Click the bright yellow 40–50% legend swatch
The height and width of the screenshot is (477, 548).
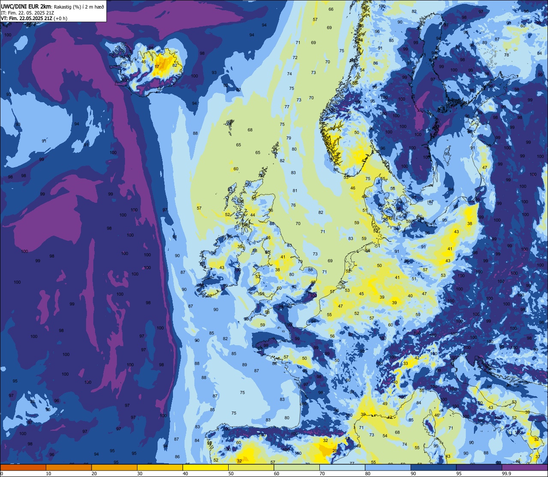(205, 467)
